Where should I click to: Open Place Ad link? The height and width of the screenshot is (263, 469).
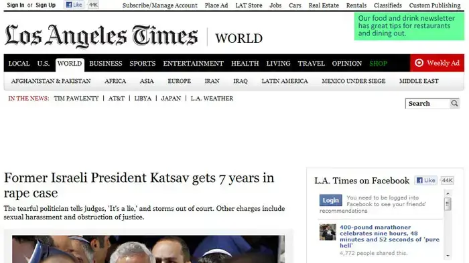click(x=216, y=5)
